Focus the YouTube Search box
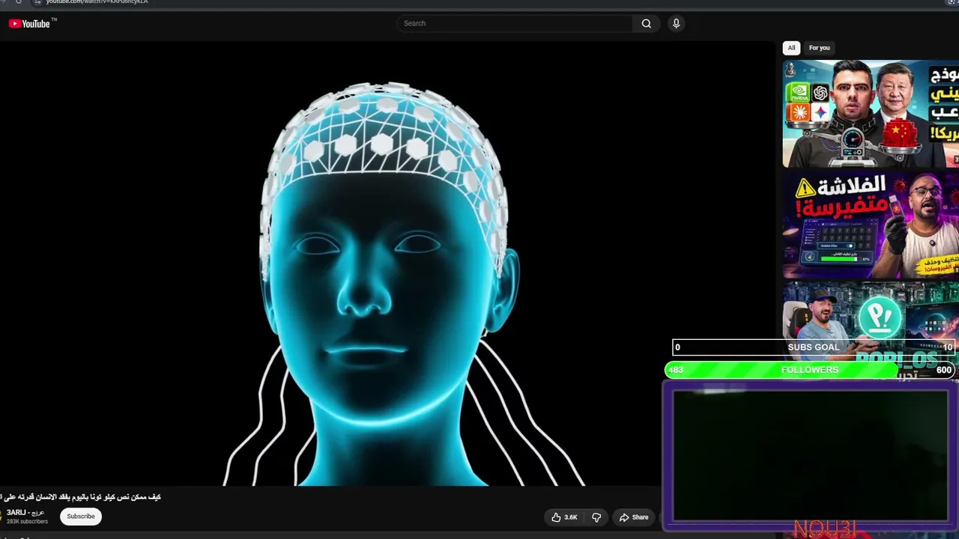 coord(515,24)
